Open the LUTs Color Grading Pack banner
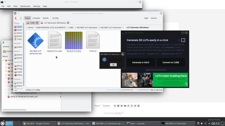 click(155, 80)
